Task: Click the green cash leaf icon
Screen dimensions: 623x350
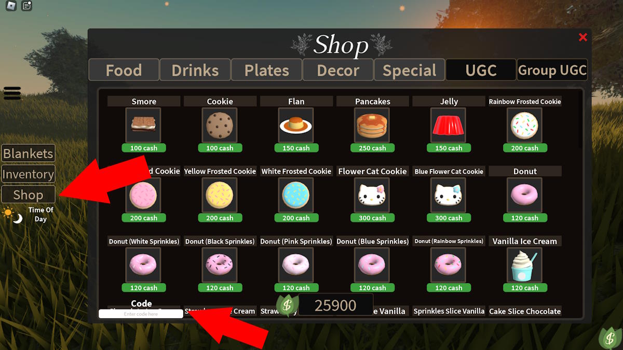Action: pyautogui.click(x=287, y=305)
